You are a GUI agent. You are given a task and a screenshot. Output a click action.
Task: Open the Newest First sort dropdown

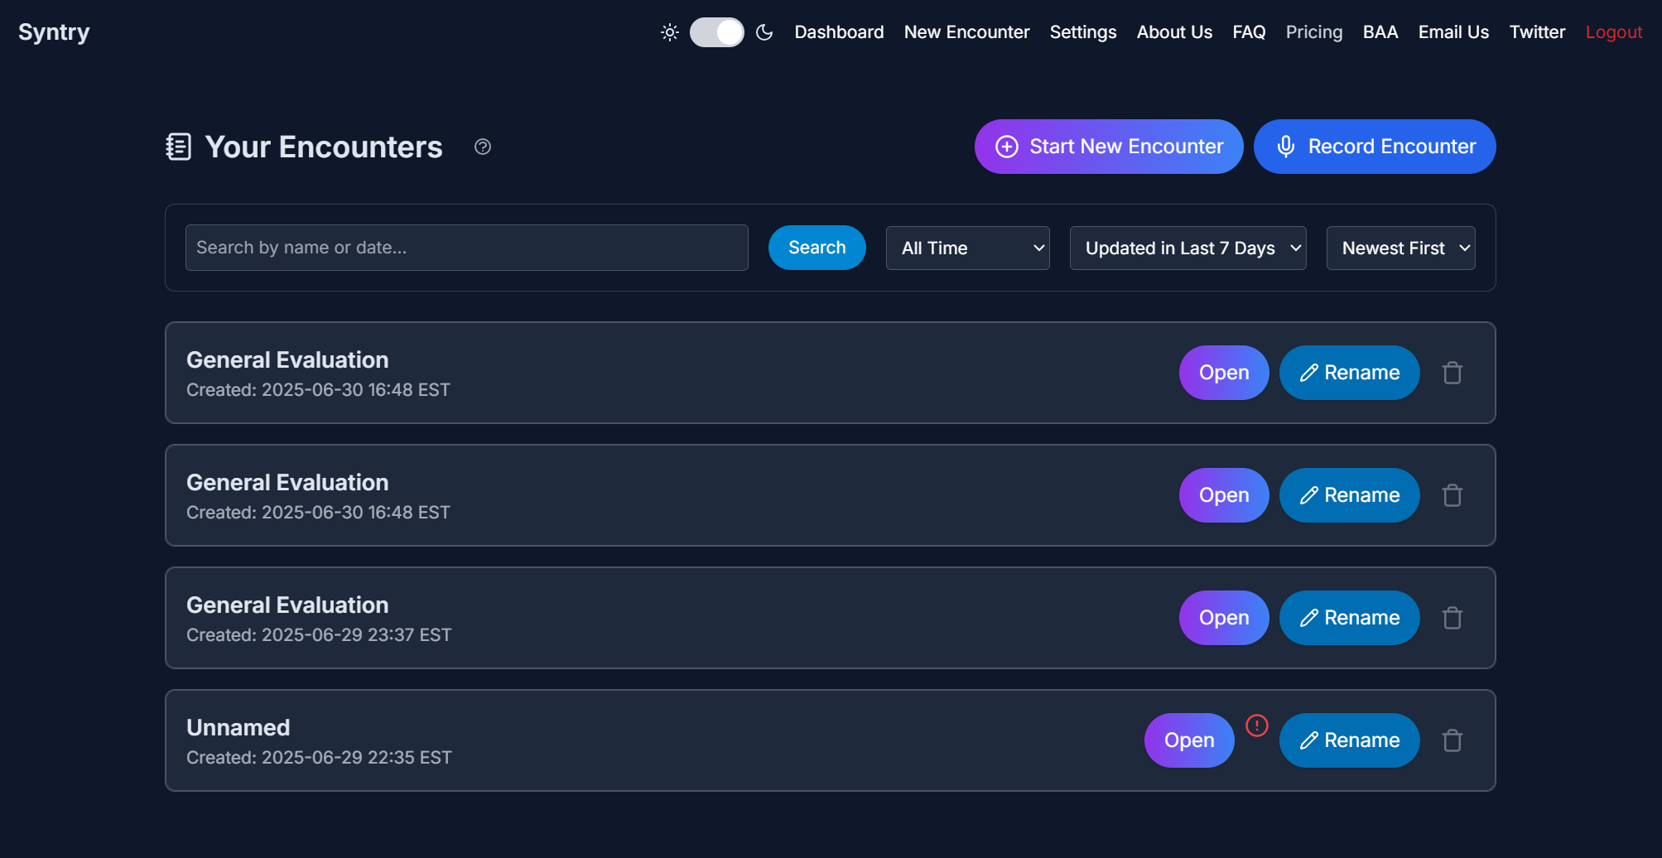1401,248
